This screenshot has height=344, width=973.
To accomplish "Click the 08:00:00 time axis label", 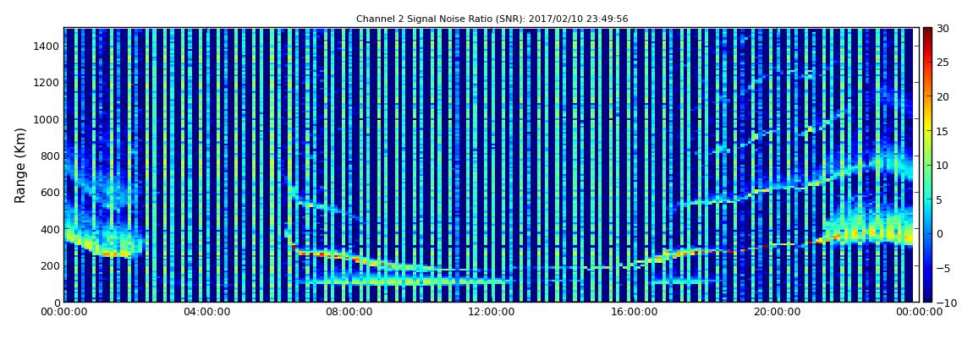I will coord(349,313).
